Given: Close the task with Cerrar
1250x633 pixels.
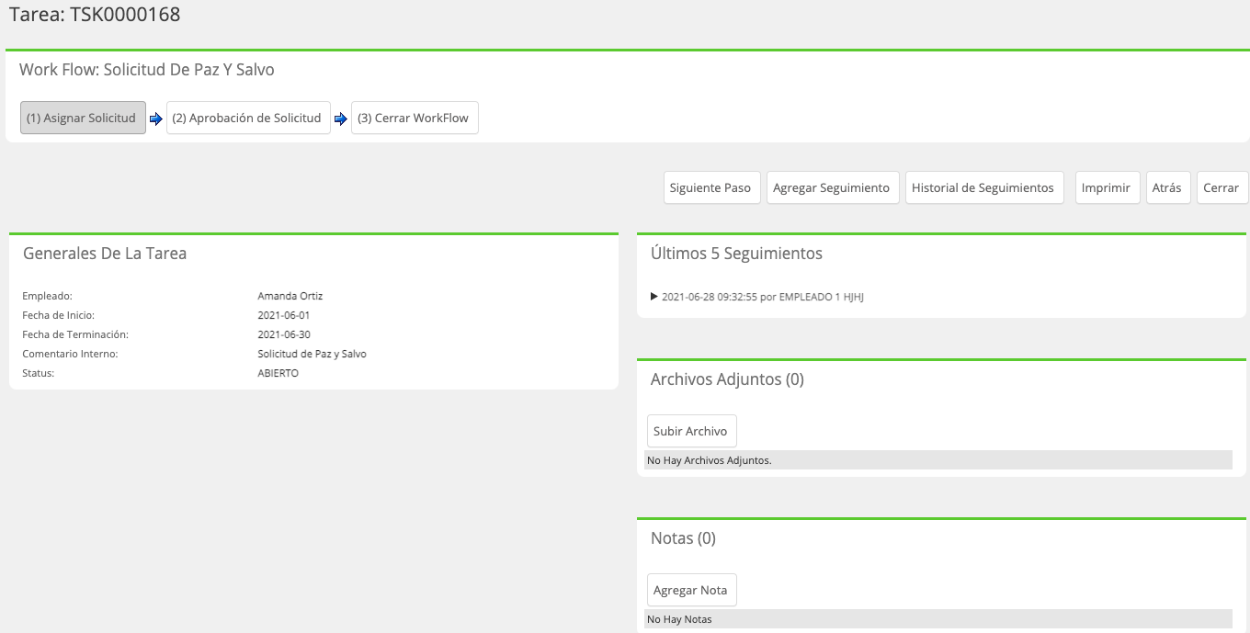Looking at the screenshot, I should [x=1222, y=187].
